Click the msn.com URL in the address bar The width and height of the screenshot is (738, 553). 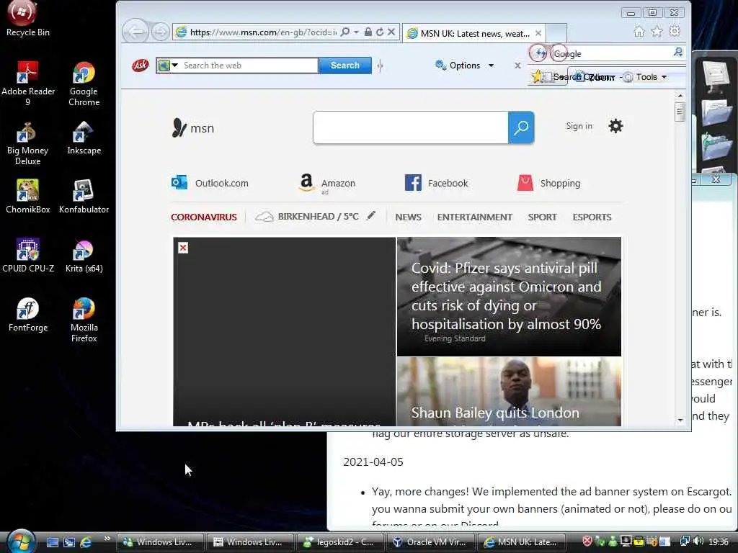click(262, 32)
